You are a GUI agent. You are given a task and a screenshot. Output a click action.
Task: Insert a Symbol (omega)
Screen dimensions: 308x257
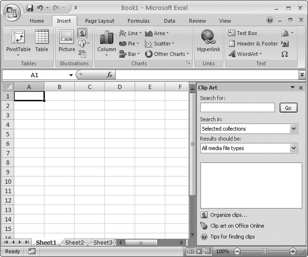285,54
